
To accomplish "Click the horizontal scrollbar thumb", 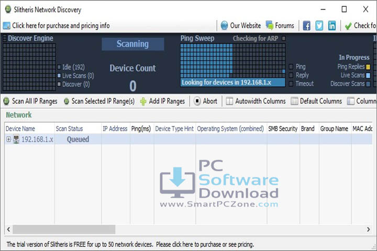I will tap(64, 230).
